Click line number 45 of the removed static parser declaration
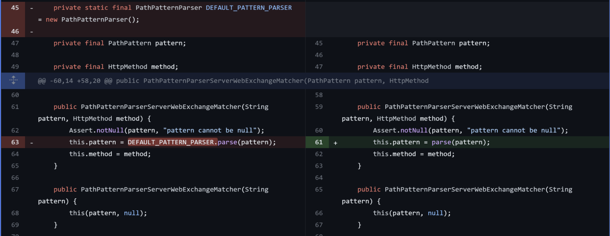The height and width of the screenshot is (236, 610). coord(15,8)
